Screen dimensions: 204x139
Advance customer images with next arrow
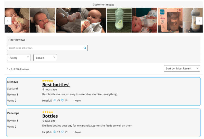(x=199, y=21)
